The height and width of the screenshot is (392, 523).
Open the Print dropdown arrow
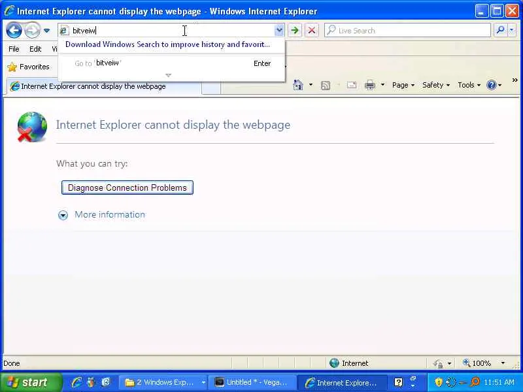coord(382,85)
